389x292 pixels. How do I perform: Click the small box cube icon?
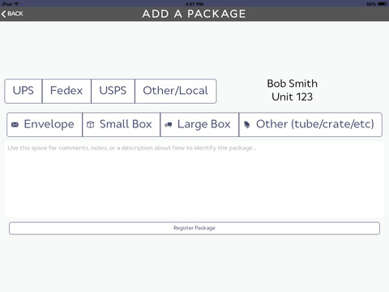click(90, 125)
